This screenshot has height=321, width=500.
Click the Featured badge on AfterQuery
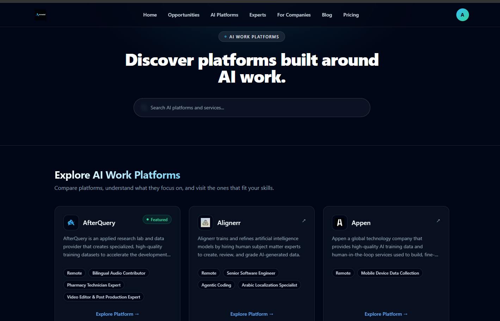pos(157,219)
